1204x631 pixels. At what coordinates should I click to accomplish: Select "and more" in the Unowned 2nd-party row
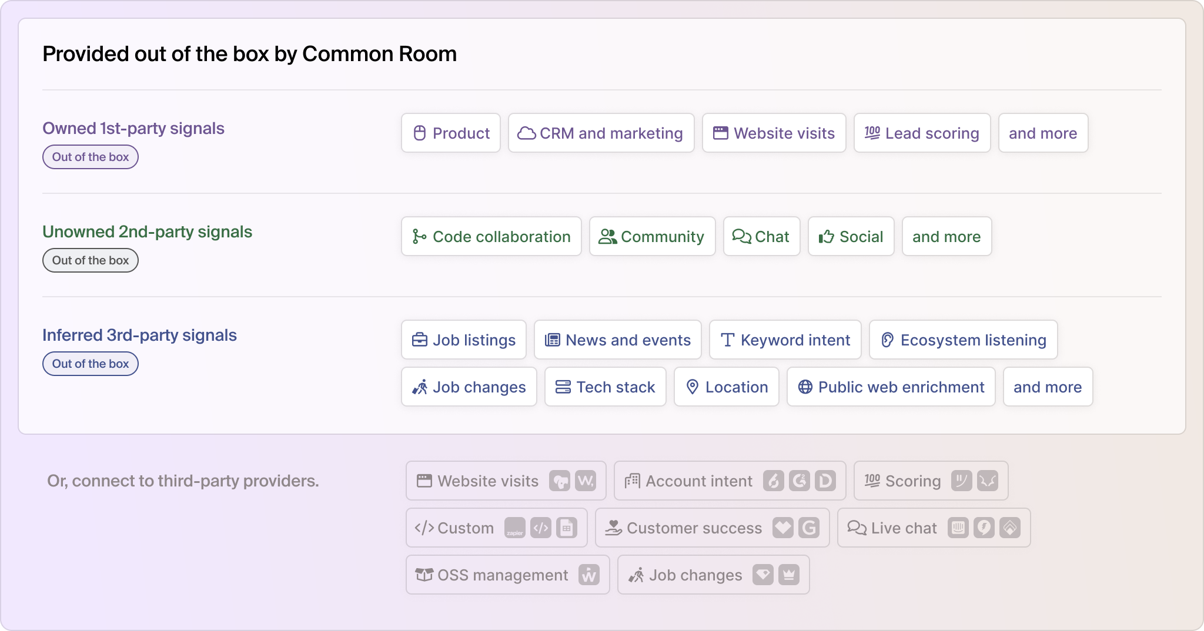tap(947, 237)
